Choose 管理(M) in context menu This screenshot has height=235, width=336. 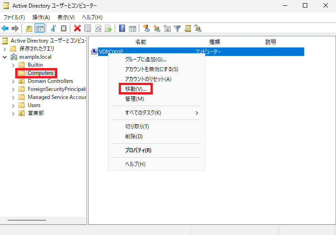pos(134,99)
